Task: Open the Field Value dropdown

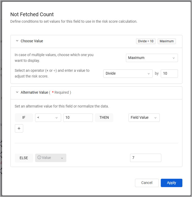Action: pos(144,118)
